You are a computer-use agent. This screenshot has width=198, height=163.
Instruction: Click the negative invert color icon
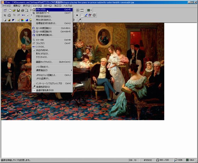pos(13,20)
